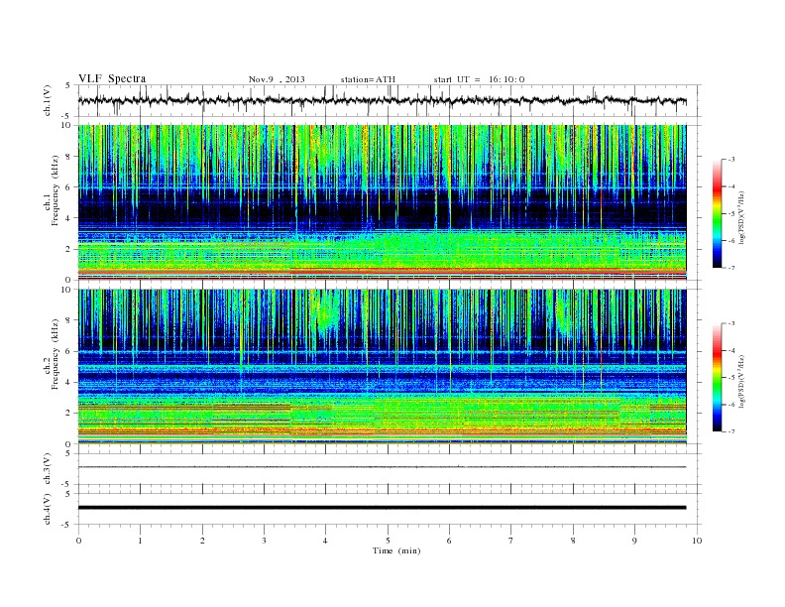Viewport: 785px width, 607px height.
Task: Select the date text "Nov.9 , 2013"
Action: click(x=277, y=79)
